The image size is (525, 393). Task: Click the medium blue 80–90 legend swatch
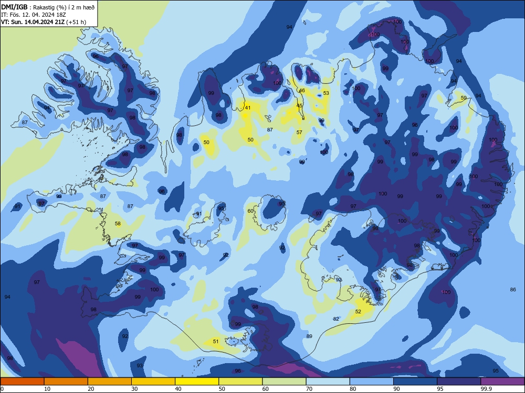pos(372,381)
